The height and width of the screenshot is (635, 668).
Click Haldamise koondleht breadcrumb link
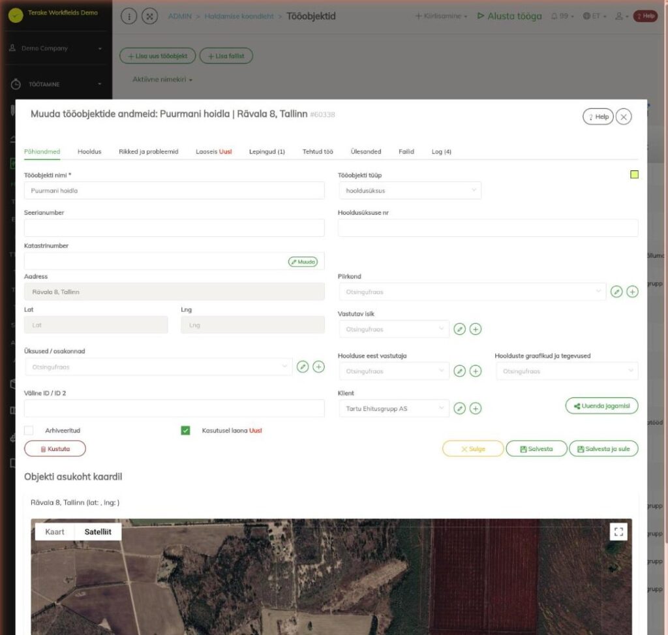point(239,16)
